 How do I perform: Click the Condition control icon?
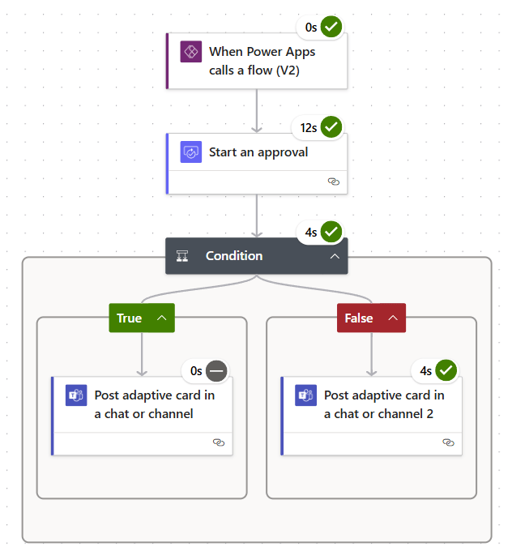(x=183, y=256)
